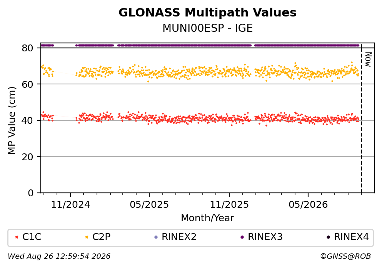
Task: Click the 80 y-axis tick label
Action: (x=27, y=48)
